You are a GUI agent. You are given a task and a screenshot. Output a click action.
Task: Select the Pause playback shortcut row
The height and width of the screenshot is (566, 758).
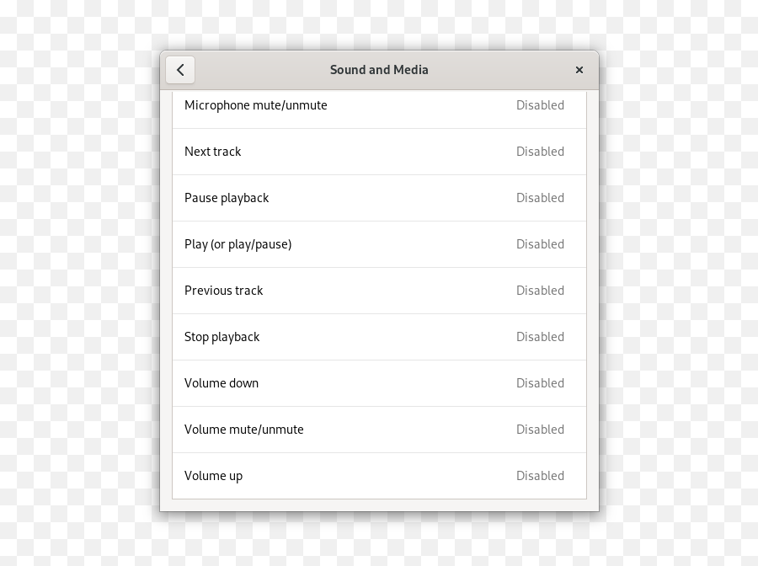[x=380, y=198]
